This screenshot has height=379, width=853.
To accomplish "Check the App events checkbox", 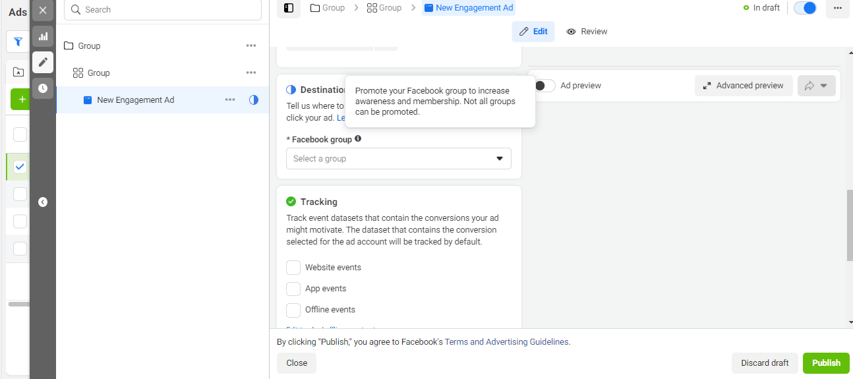I will 293,289.
